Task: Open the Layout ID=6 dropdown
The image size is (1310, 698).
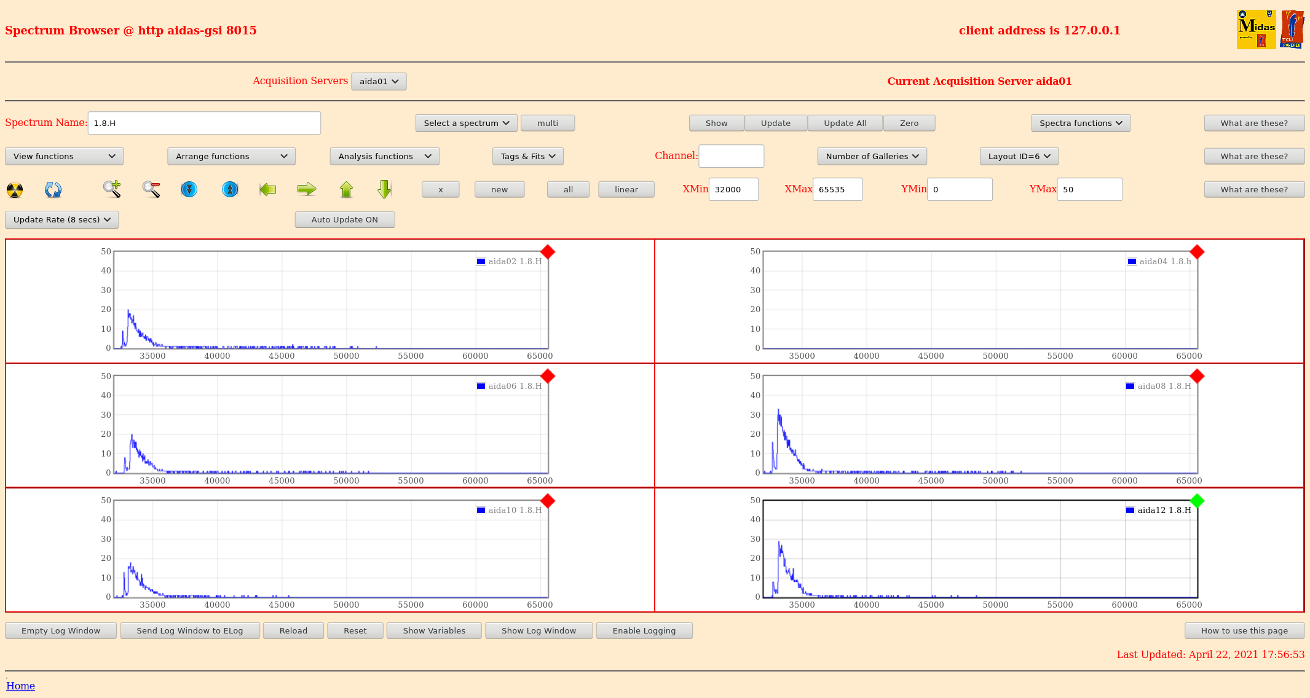Action: pos(1019,156)
